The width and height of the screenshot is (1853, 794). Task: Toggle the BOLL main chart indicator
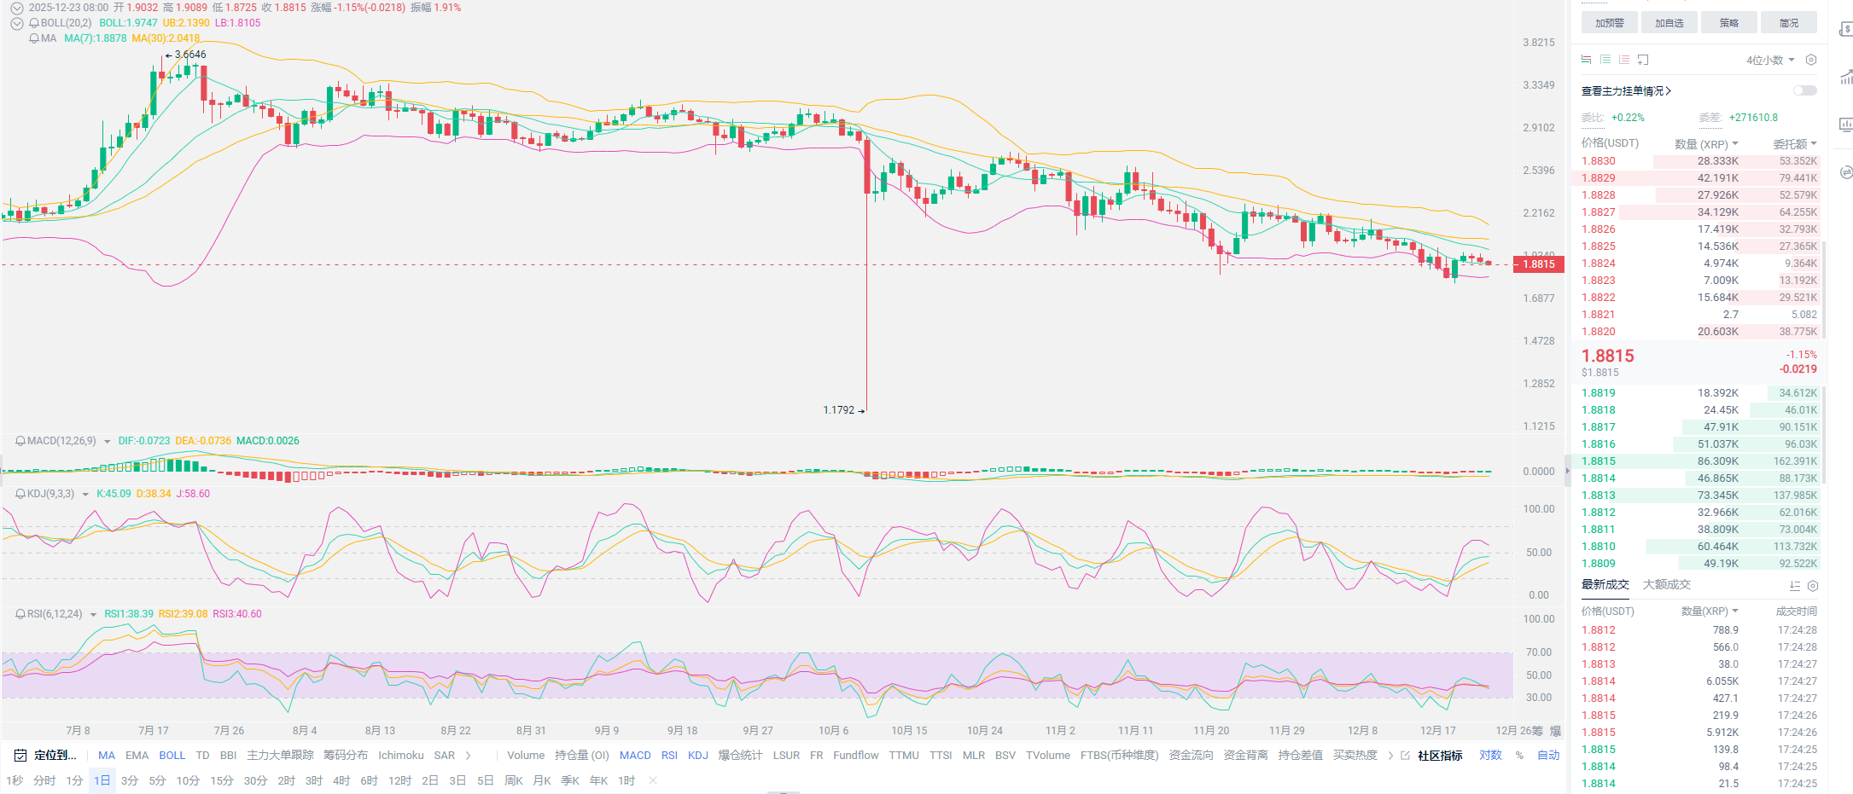172,756
